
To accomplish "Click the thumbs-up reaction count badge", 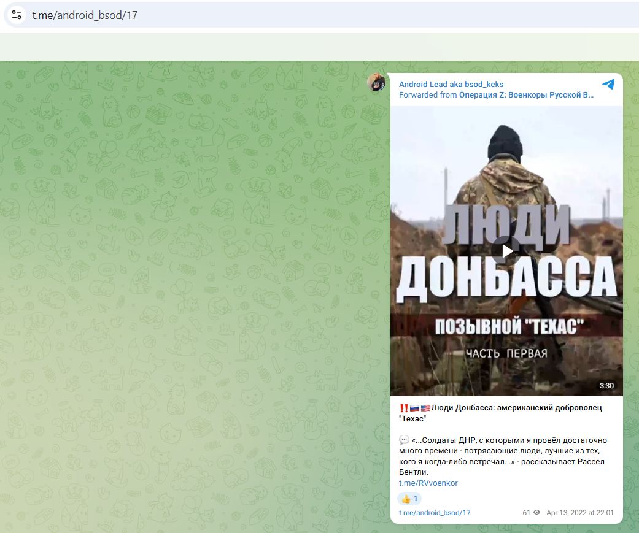I will 409,499.
